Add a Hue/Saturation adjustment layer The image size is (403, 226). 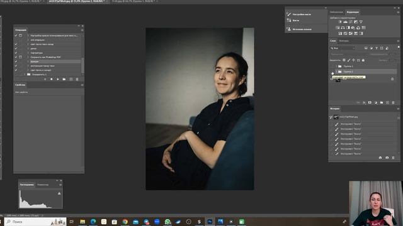pos(338,28)
